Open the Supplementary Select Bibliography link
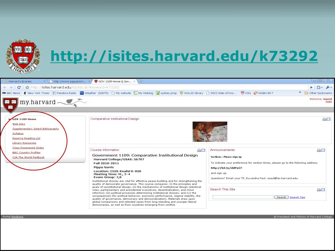335x251 pixels. 35,129
